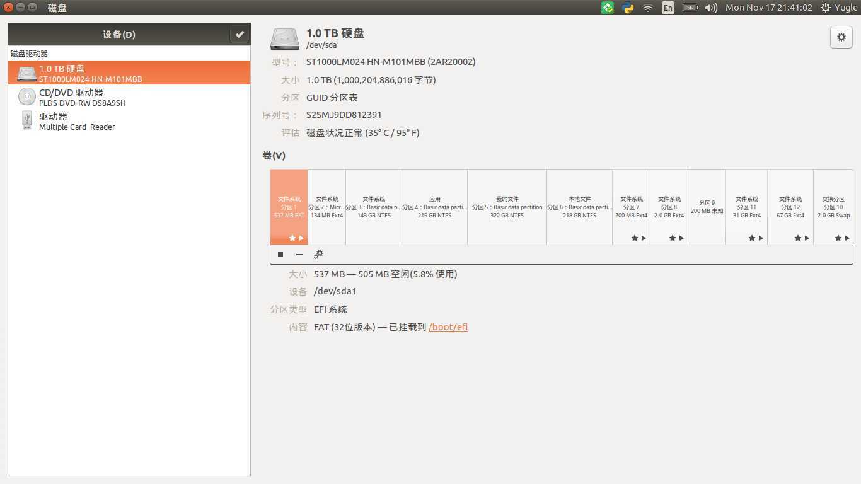Viewport: 861px width, 484px height.
Task: Open the battery indicator menu
Action: tap(690, 8)
